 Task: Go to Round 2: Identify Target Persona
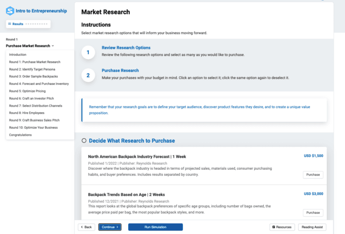click(x=32, y=69)
